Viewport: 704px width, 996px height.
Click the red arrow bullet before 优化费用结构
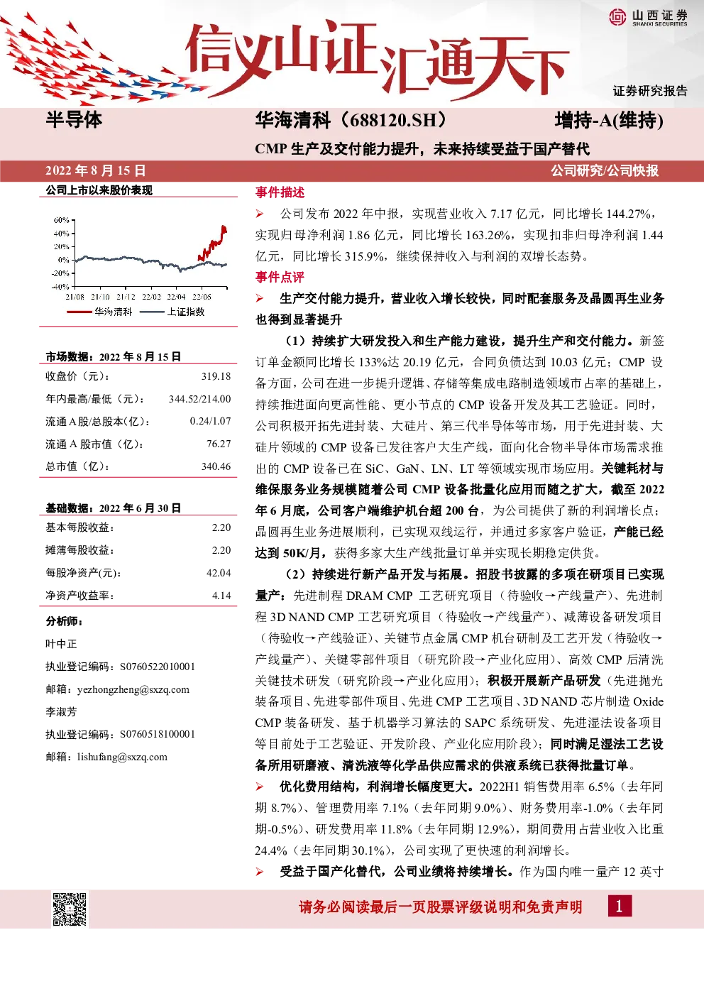[x=260, y=787]
